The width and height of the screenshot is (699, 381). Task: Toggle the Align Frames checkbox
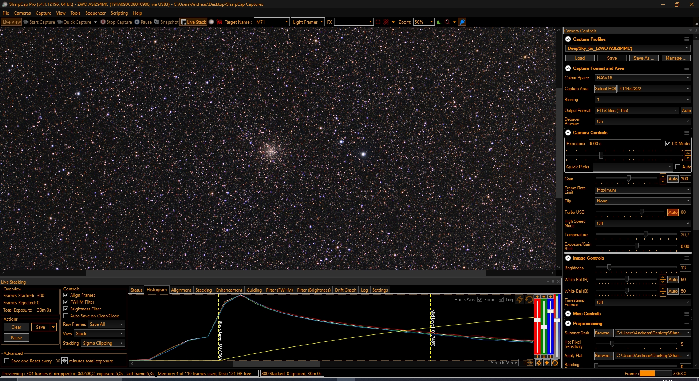point(66,295)
